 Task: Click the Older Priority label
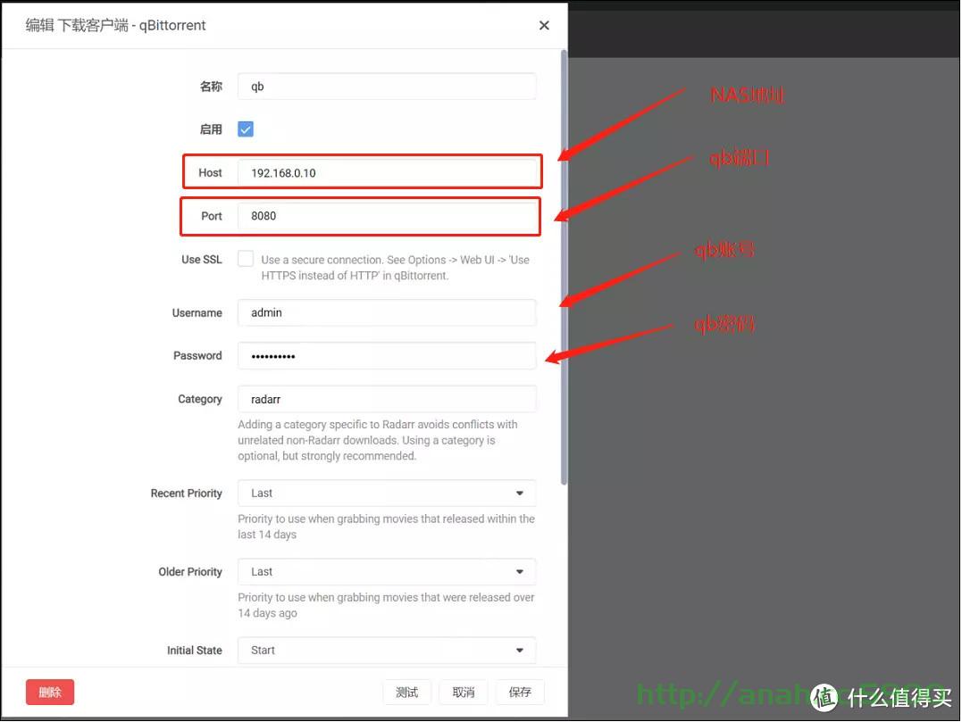click(x=190, y=572)
